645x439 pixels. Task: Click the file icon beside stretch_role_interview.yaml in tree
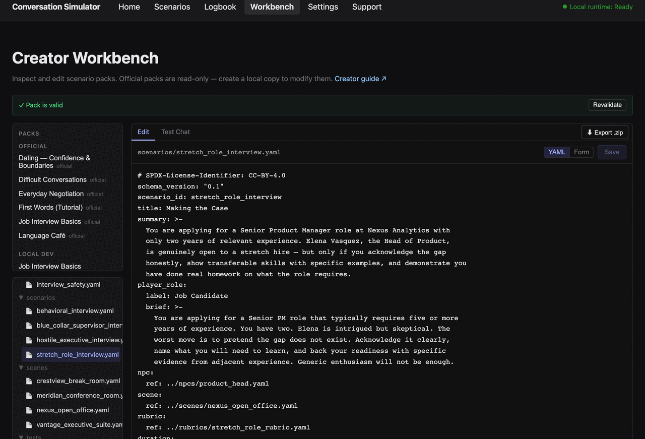coord(29,355)
